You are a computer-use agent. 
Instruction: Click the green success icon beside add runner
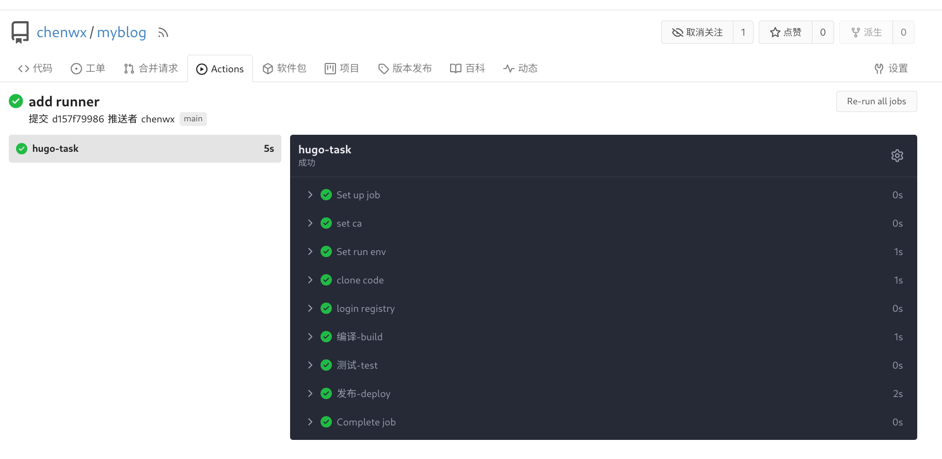tap(16, 101)
